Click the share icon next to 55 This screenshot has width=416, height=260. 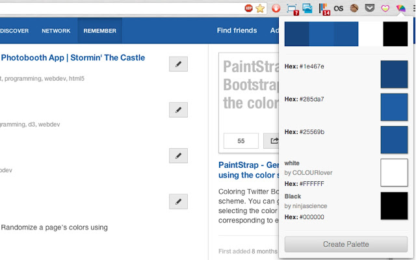[271, 141]
